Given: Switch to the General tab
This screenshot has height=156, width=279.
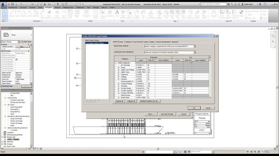Looking at the screenshot, I should tap(174, 42).
